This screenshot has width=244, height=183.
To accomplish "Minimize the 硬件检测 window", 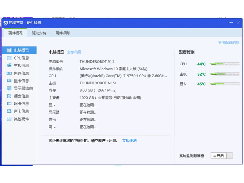I will pos(231,23).
